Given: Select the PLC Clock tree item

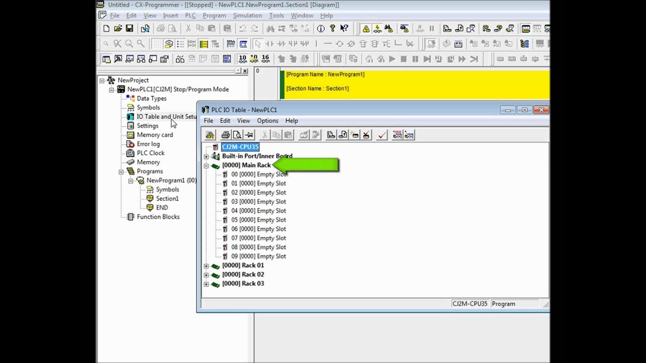Looking at the screenshot, I should pos(150,153).
